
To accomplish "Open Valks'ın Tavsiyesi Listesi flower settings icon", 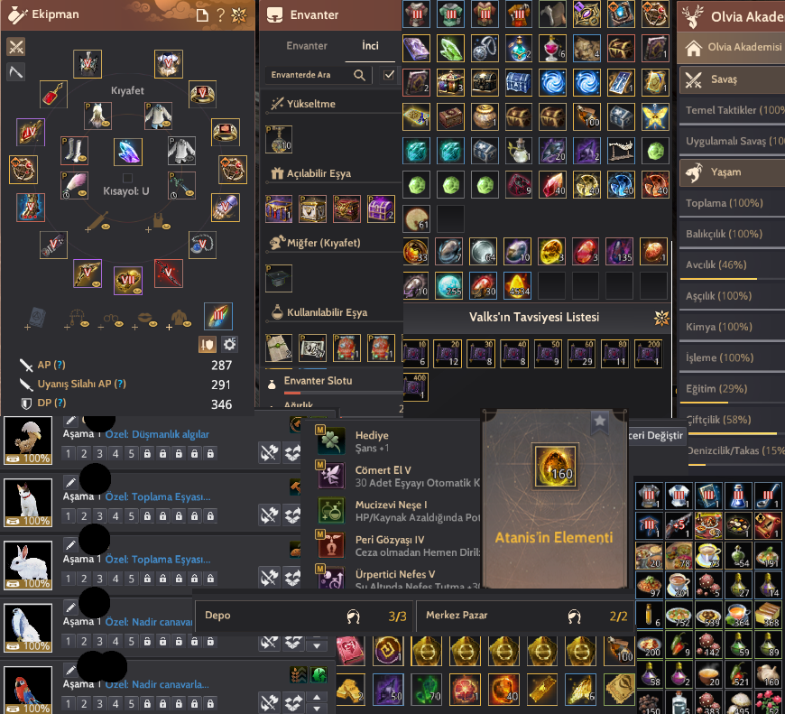I will (x=661, y=318).
